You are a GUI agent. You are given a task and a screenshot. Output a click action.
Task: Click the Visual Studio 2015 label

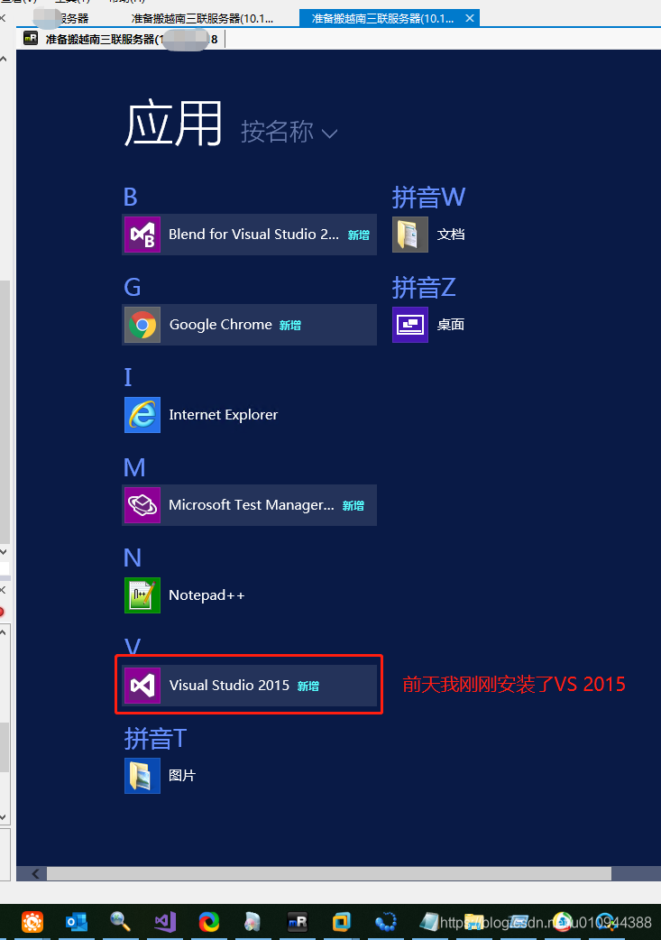(x=229, y=686)
